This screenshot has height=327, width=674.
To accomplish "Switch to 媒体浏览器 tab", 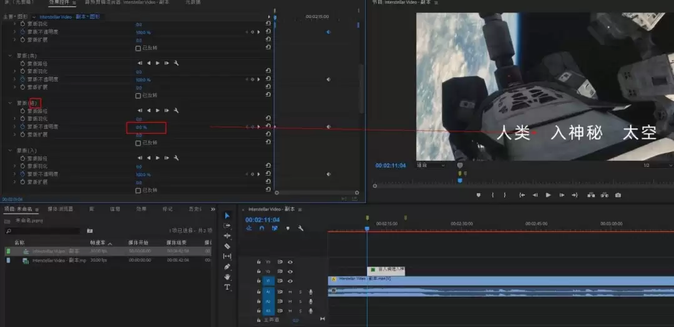I will (x=60, y=209).
